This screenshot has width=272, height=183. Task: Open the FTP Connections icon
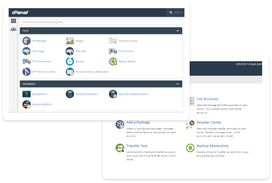click(x=27, y=61)
